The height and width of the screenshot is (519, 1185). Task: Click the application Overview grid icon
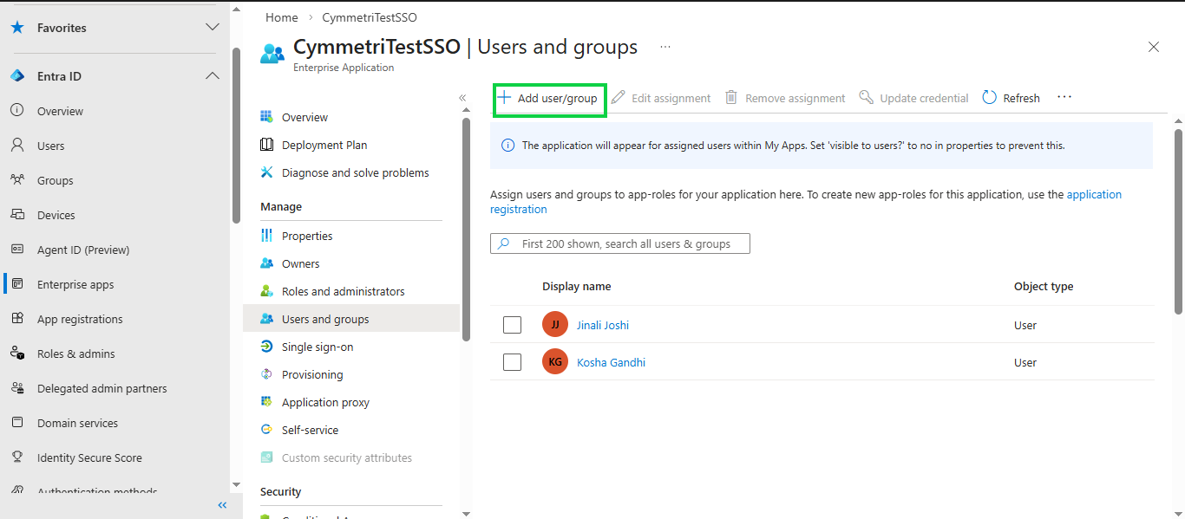click(266, 117)
